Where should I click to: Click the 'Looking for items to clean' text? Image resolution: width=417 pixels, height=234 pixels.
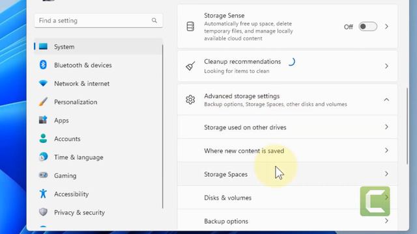pos(237,71)
